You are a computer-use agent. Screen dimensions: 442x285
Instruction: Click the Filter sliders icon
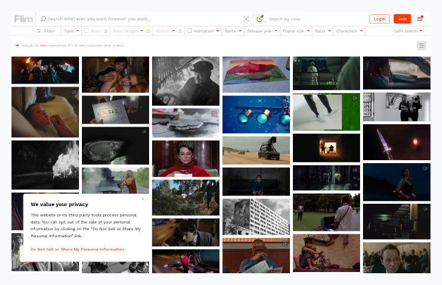(x=39, y=31)
